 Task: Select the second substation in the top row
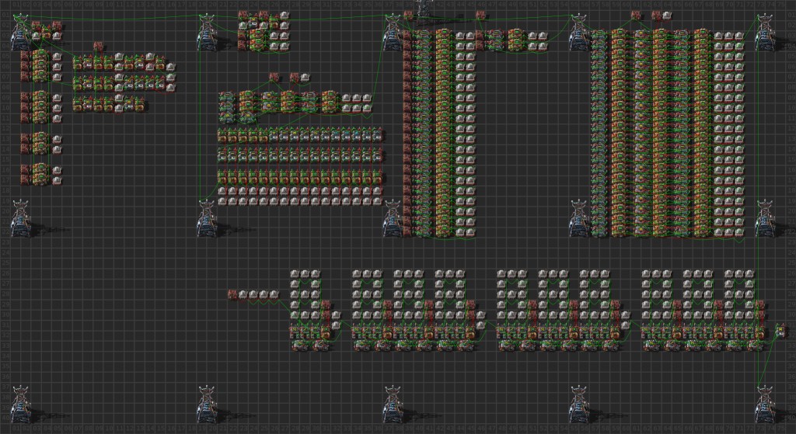[206, 33]
